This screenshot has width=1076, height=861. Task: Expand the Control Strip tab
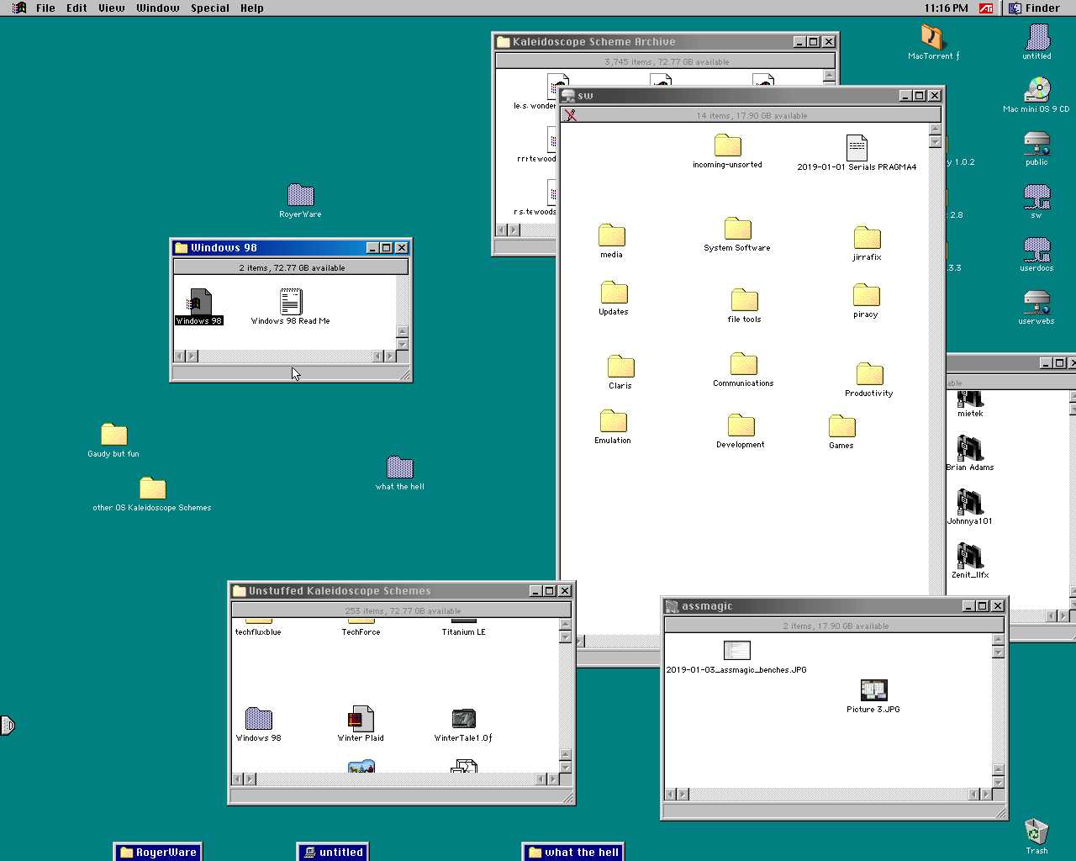click(7, 725)
